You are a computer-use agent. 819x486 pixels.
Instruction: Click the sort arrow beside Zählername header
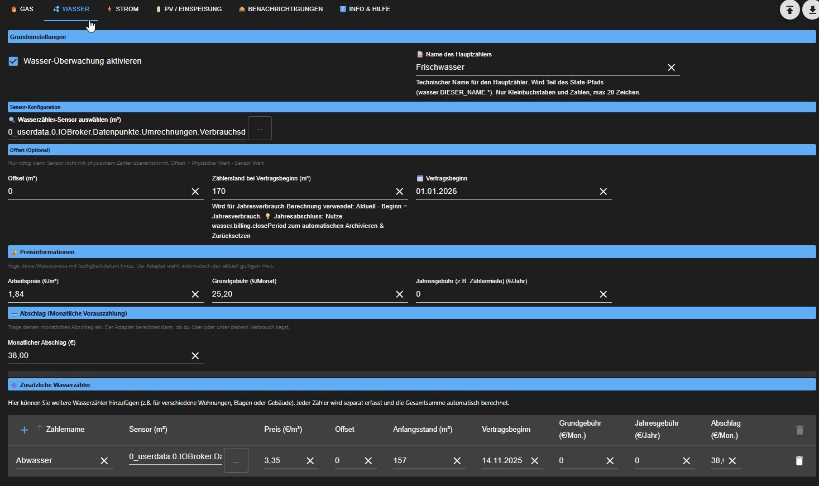click(x=40, y=428)
